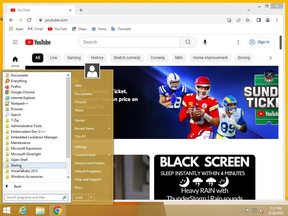The image size is (288, 216).
Task: Open a new Chrome tab
Action: (x=81, y=10)
